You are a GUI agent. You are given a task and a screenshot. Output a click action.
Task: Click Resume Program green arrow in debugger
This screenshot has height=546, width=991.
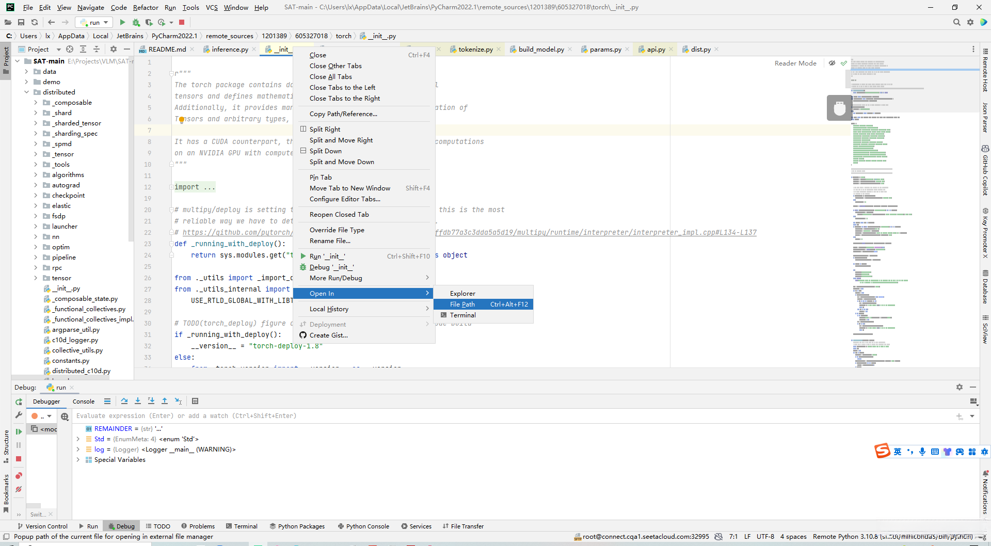[19, 431]
